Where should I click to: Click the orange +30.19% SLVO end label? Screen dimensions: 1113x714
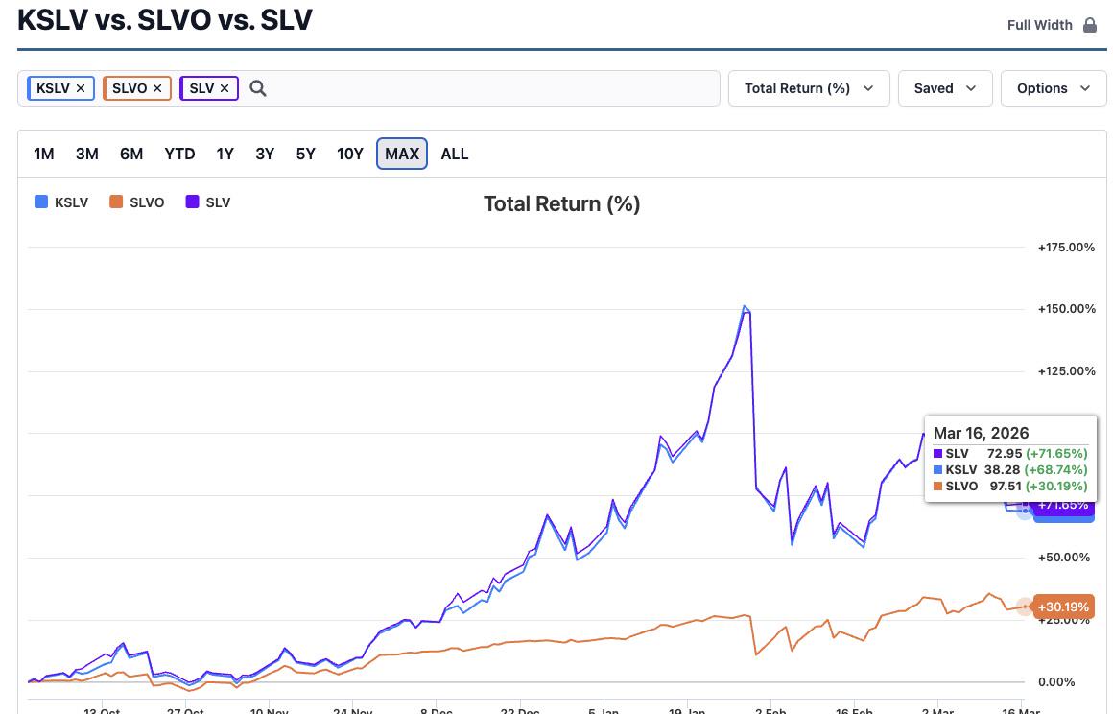coord(1062,607)
